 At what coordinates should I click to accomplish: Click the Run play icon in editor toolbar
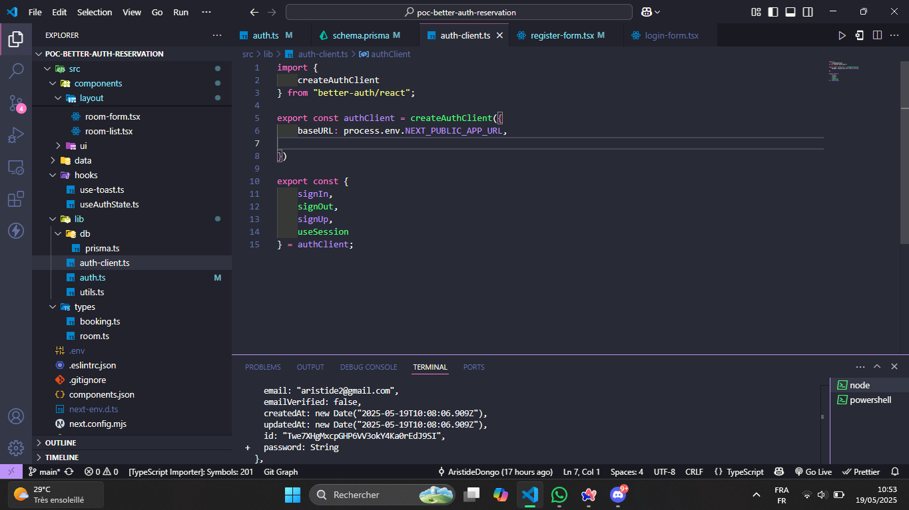click(842, 35)
